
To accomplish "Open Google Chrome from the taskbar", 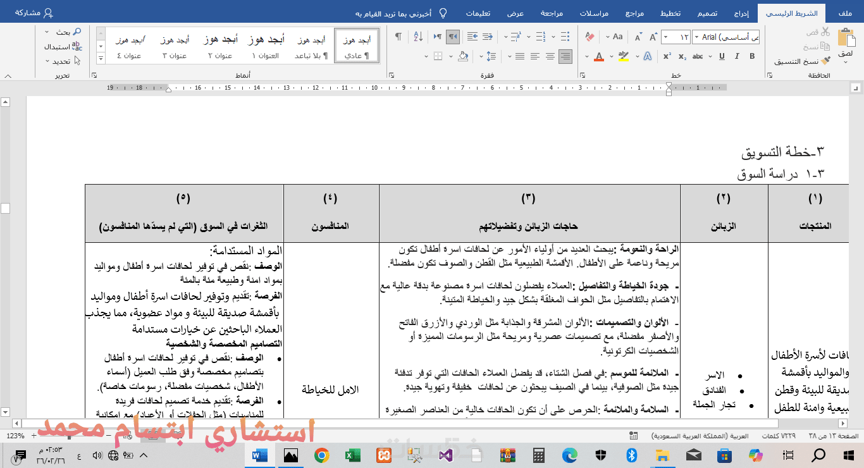I will (x=322, y=455).
